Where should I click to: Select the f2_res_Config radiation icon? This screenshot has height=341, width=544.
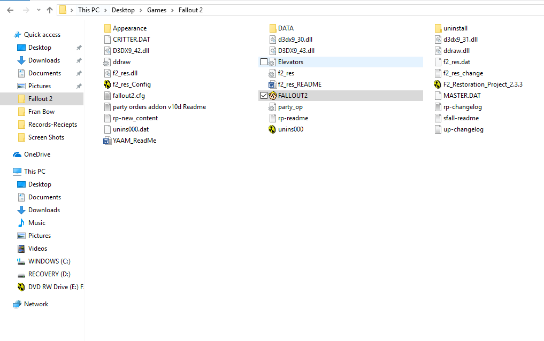107,84
